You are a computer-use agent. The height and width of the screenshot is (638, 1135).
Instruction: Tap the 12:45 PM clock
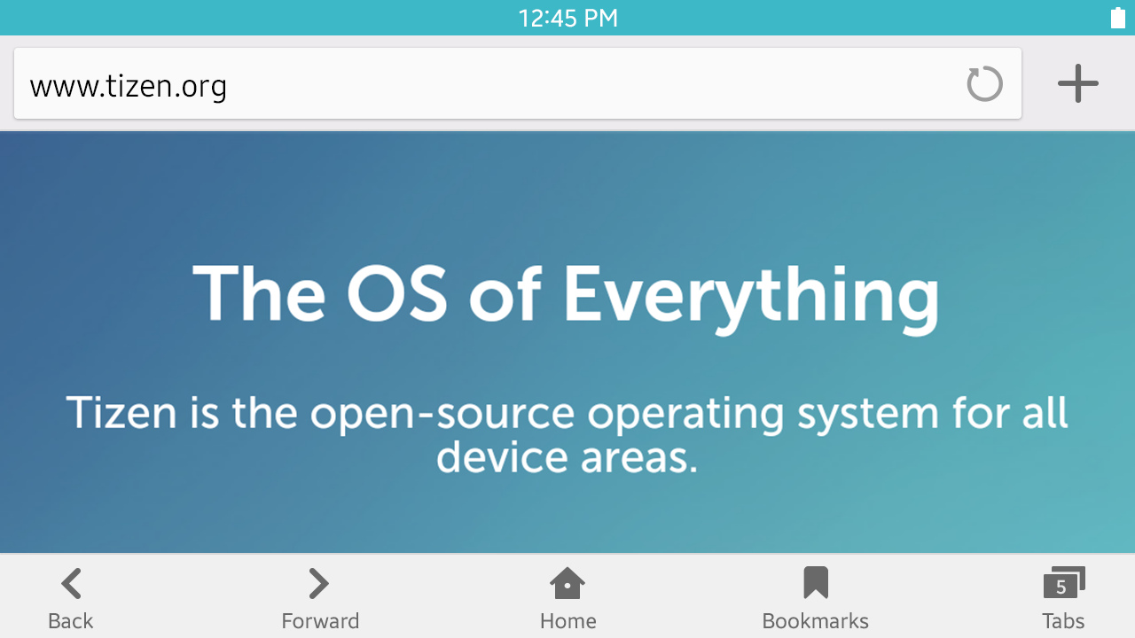pyautogui.click(x=567, y=18)
